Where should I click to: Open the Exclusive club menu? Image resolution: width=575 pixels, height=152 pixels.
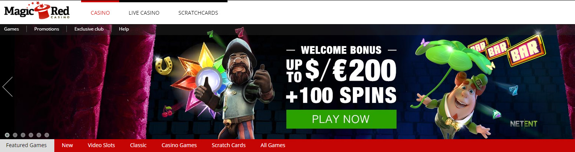(89, 29)
